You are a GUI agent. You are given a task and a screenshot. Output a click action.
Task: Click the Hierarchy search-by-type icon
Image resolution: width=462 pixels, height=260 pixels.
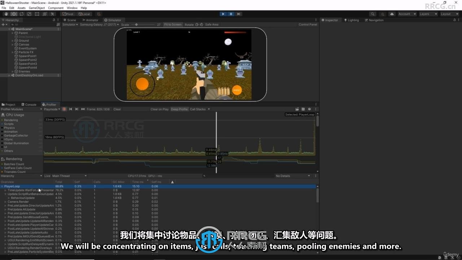tap(58, 25)
